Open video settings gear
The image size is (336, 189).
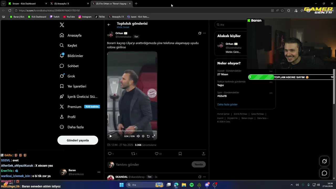point(143,136)
